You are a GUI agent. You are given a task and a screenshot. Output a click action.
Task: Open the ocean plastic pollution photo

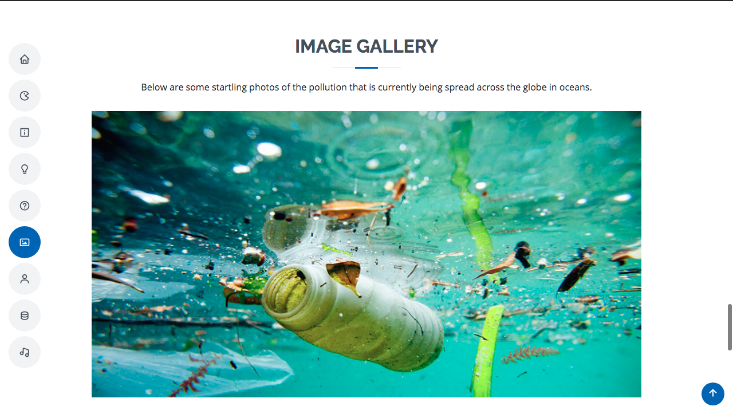click(366, 254)
